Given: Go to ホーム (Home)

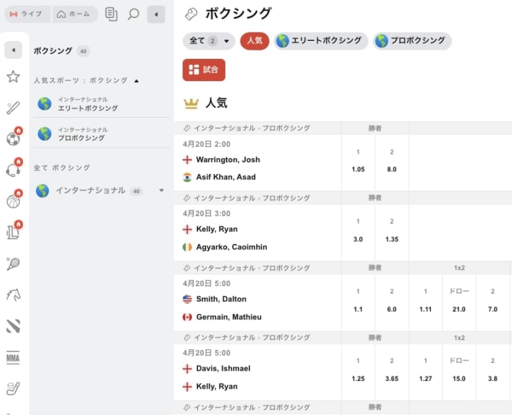Looking at the screenshot, I should [x=74, y=14].
